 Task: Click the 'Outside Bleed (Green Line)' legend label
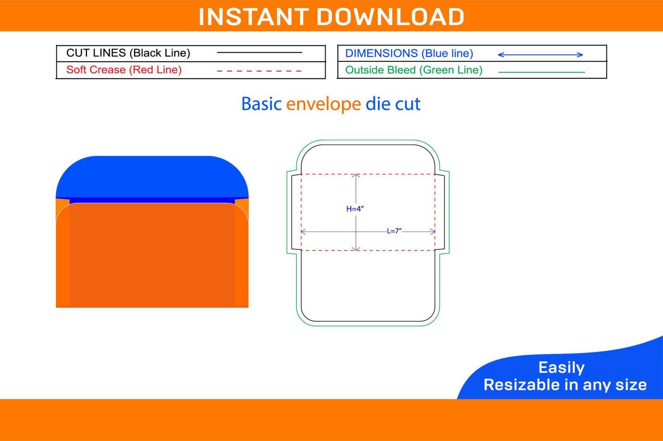pos(413,70)
